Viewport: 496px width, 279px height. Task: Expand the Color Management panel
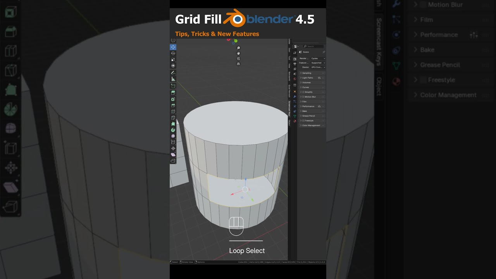pos(312,126)
